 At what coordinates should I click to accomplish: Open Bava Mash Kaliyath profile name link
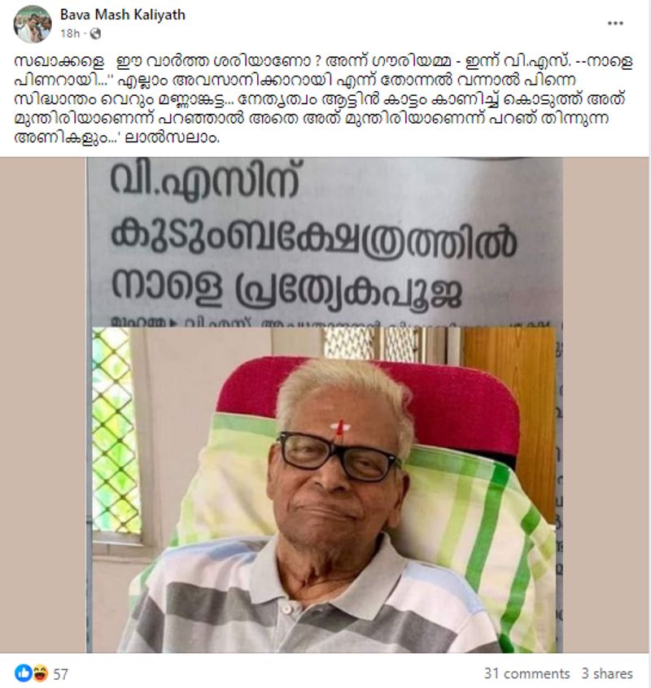coord(123,15)
